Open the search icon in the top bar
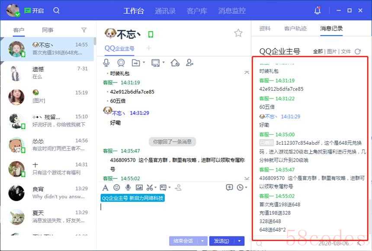The height and width of the screenshot is (251, 372). 56,10
